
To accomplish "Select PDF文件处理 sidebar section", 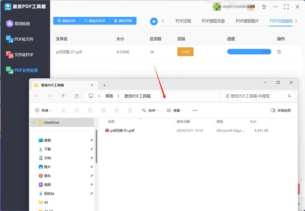I will pos(22,70).
